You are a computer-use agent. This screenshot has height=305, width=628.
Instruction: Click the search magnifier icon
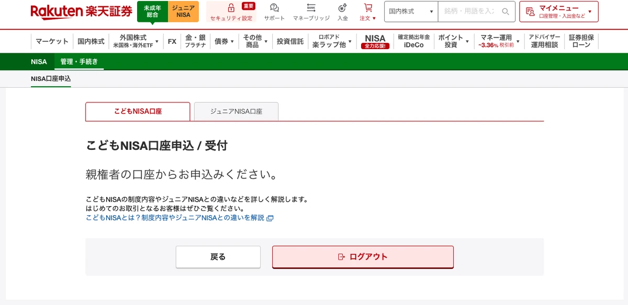[506, 11]
